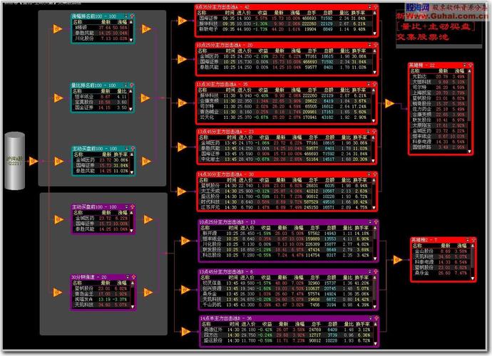The height and width of the screenshot is (356, 492).
Task: Click the 量比 column header in 9点35分 pool
Action: (x=344, y=13)
